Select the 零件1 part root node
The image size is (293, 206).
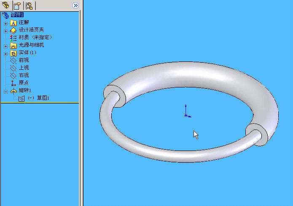click(17, 15)
